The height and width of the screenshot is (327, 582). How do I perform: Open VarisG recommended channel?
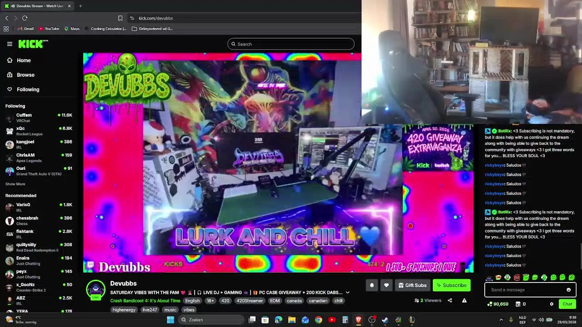coord(39,207)
